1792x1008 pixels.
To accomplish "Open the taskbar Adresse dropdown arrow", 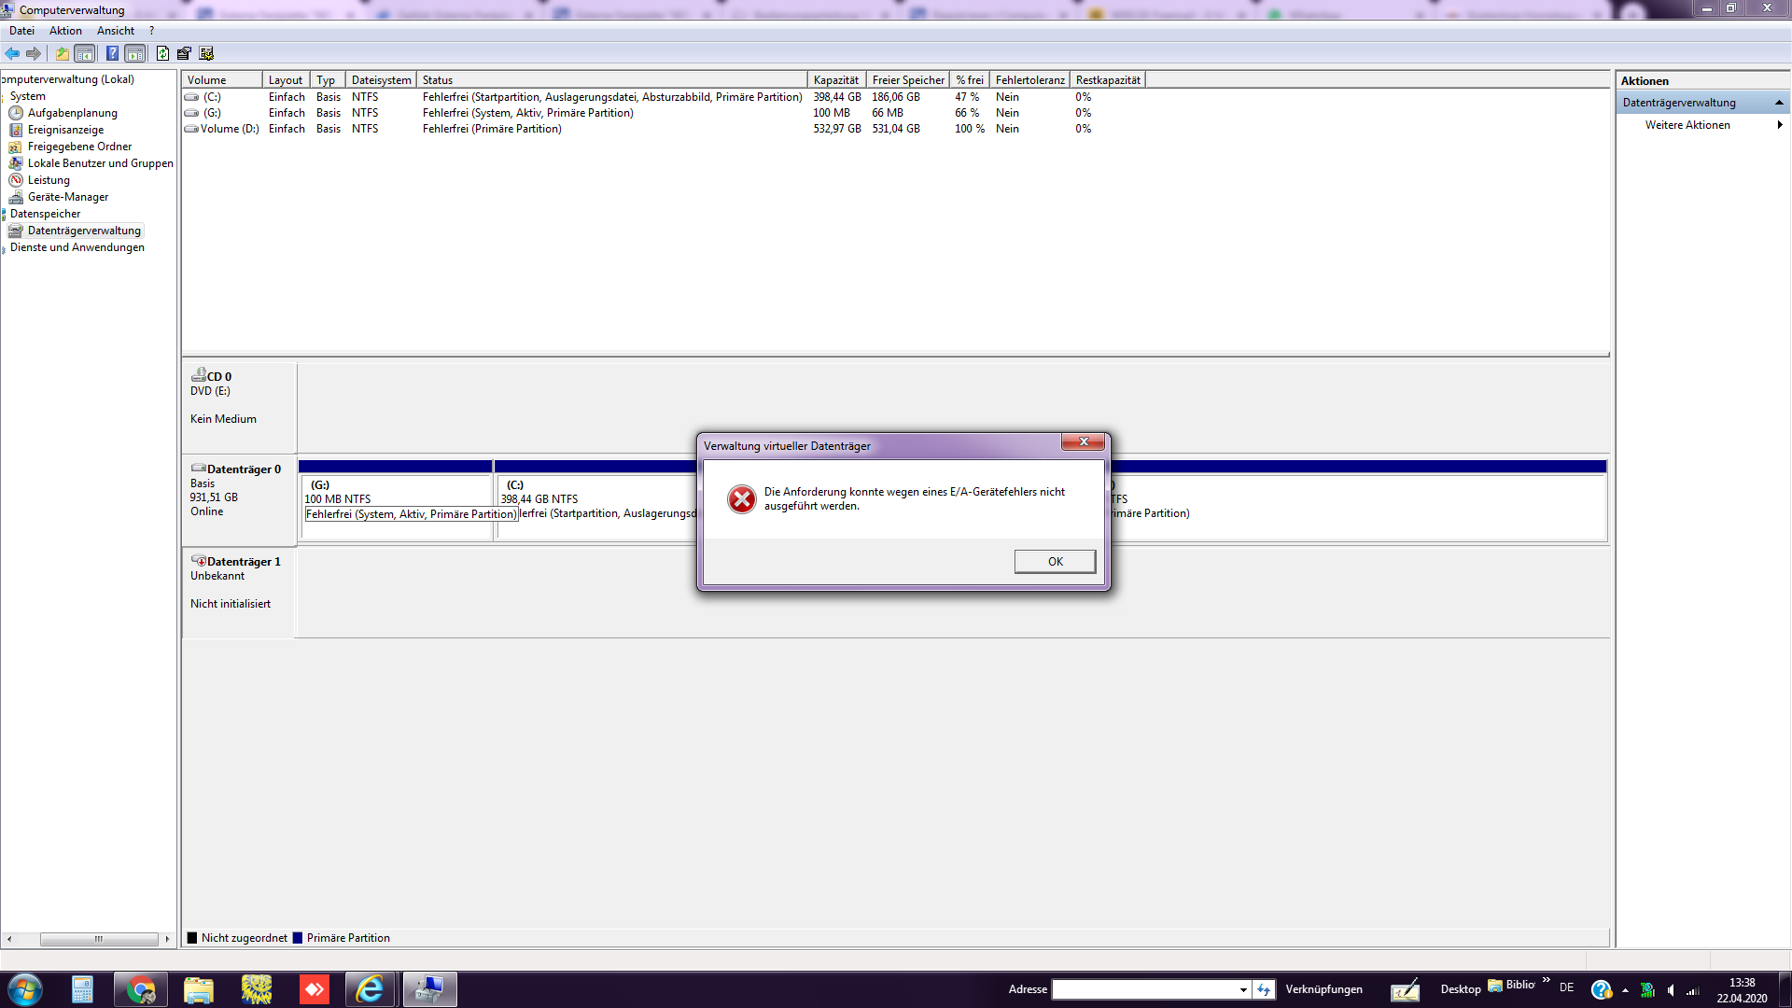I will [x=1243, y=989].
